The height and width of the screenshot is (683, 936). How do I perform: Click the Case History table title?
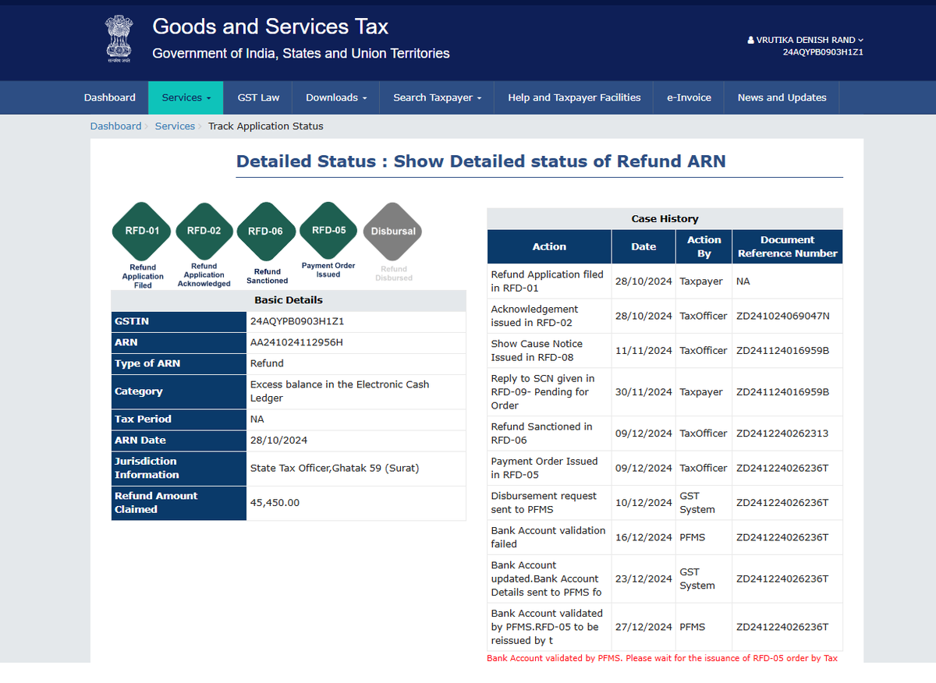click(x=665, y=219)
